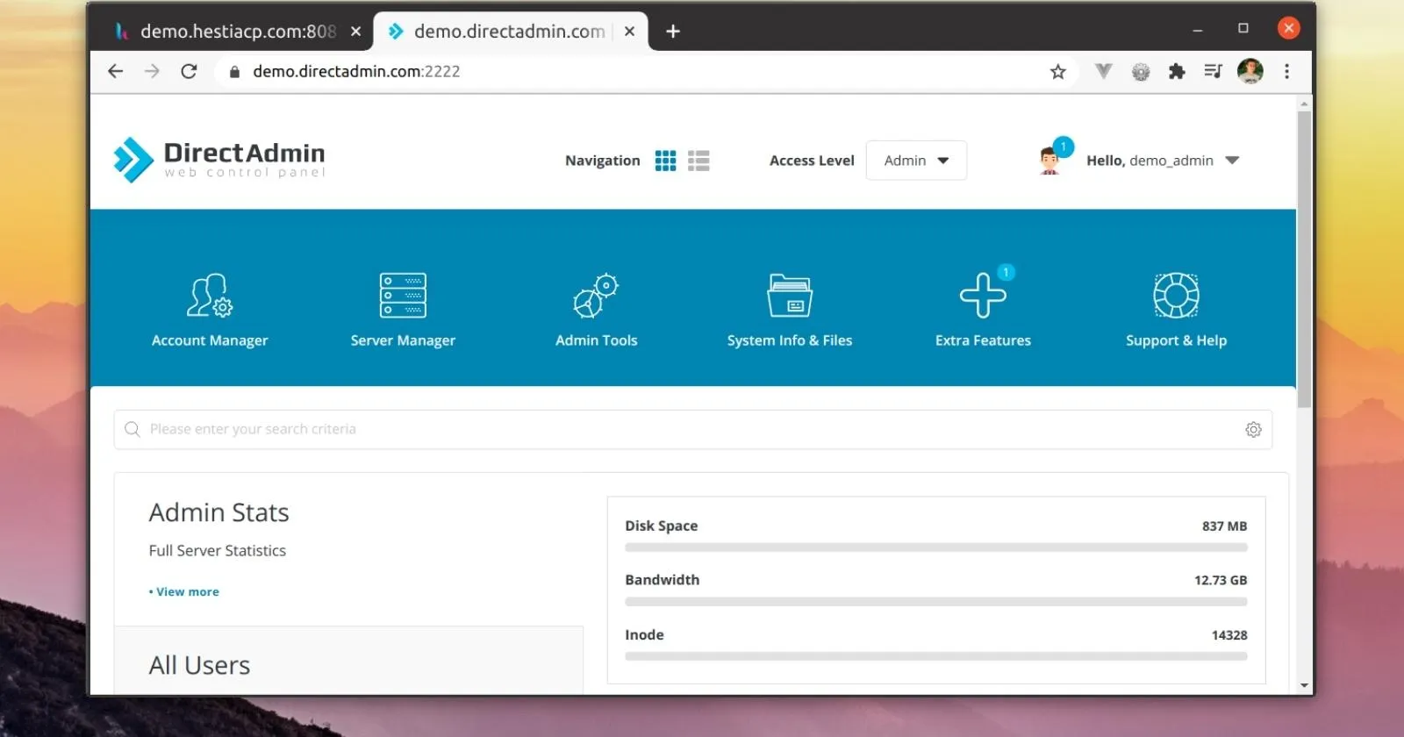The width and height of the screenshot is (1404, 737).
Task: Click the 12.73 GB bandwidth value
Action: pos(1221,581)
